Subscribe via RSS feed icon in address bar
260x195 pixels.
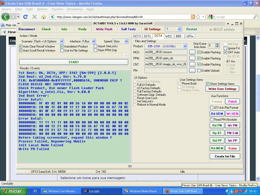[193, 17]
